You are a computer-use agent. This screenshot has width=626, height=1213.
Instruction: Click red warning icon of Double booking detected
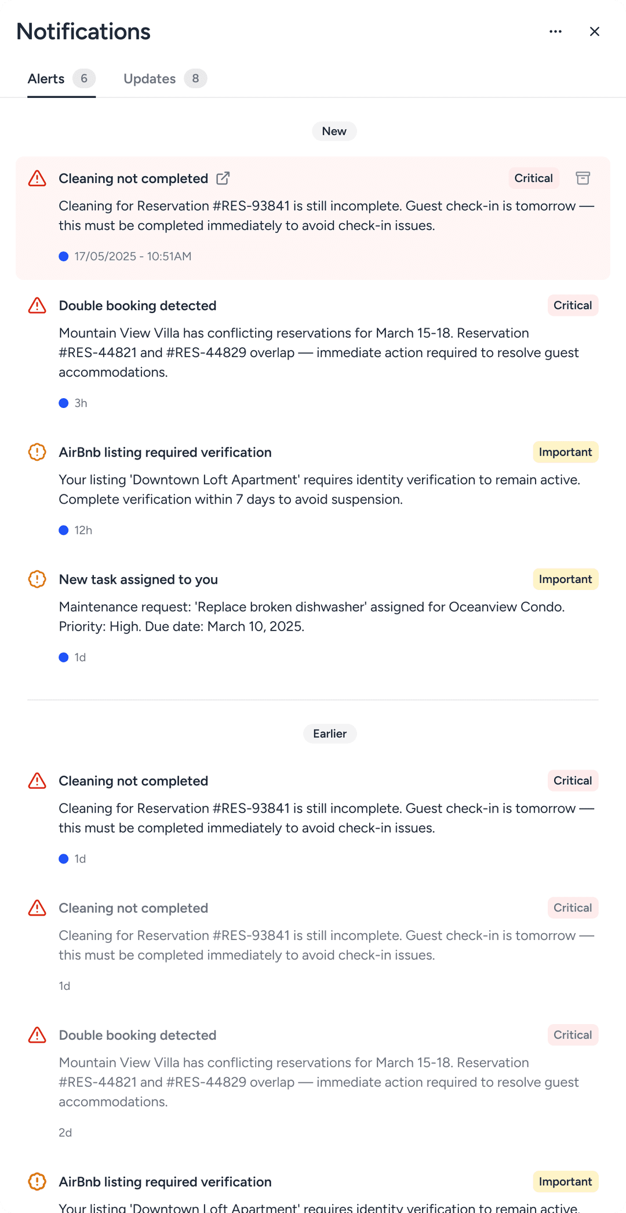coord(37,305)
